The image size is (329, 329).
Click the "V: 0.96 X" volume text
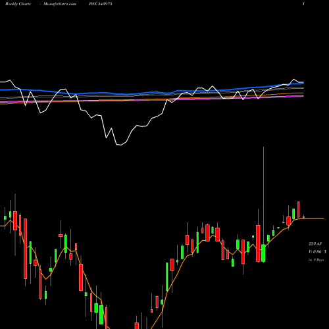[x=317, y=252]
